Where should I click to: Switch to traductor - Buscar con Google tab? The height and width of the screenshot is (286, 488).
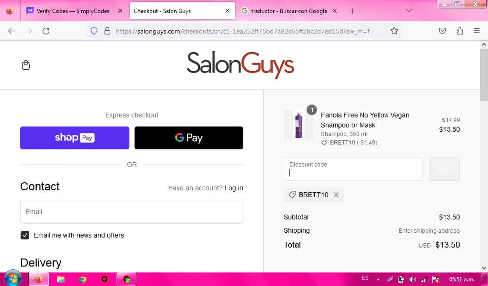289,11
